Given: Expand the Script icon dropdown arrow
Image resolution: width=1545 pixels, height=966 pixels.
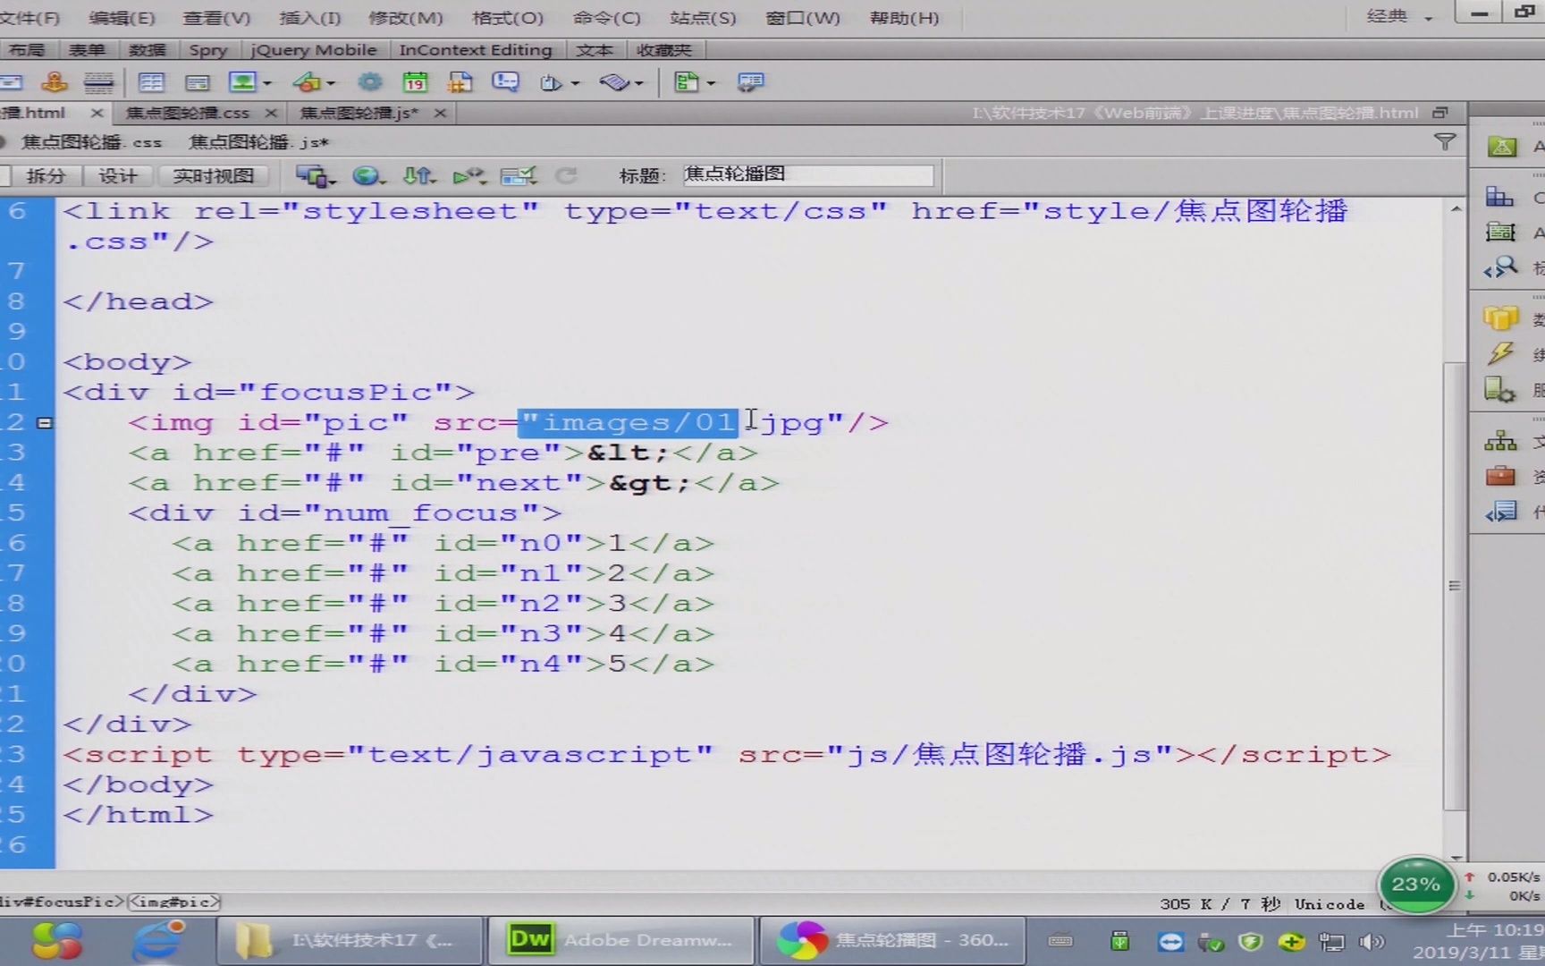Looking at the screenshot, I should (639, 83).
